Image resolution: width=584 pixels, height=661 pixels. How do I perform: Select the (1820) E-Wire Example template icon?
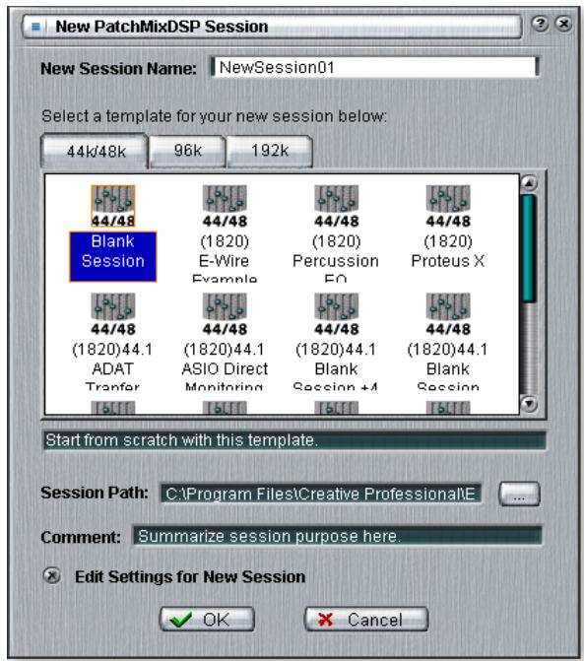225,206
